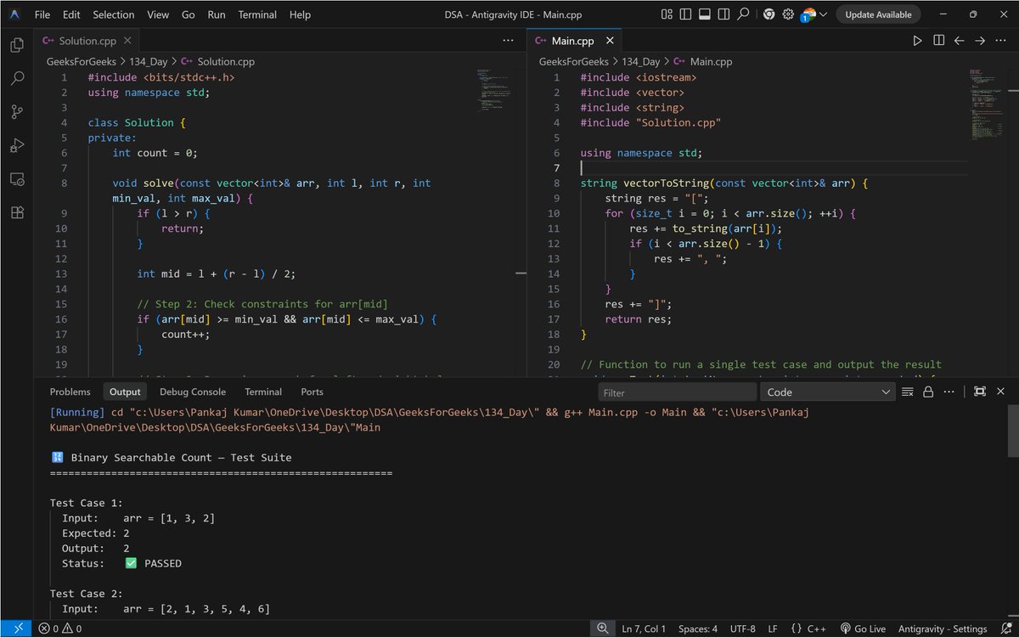1019x637 pixels.
Task: Open the Go menu
Action: click(189, 14)
